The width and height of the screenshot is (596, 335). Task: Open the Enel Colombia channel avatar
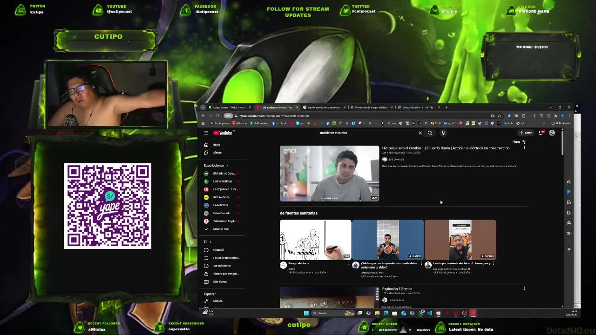[x=385, y=159]
